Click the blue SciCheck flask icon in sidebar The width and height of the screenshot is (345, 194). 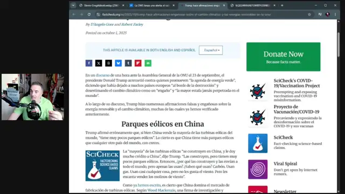click(258, 143)
